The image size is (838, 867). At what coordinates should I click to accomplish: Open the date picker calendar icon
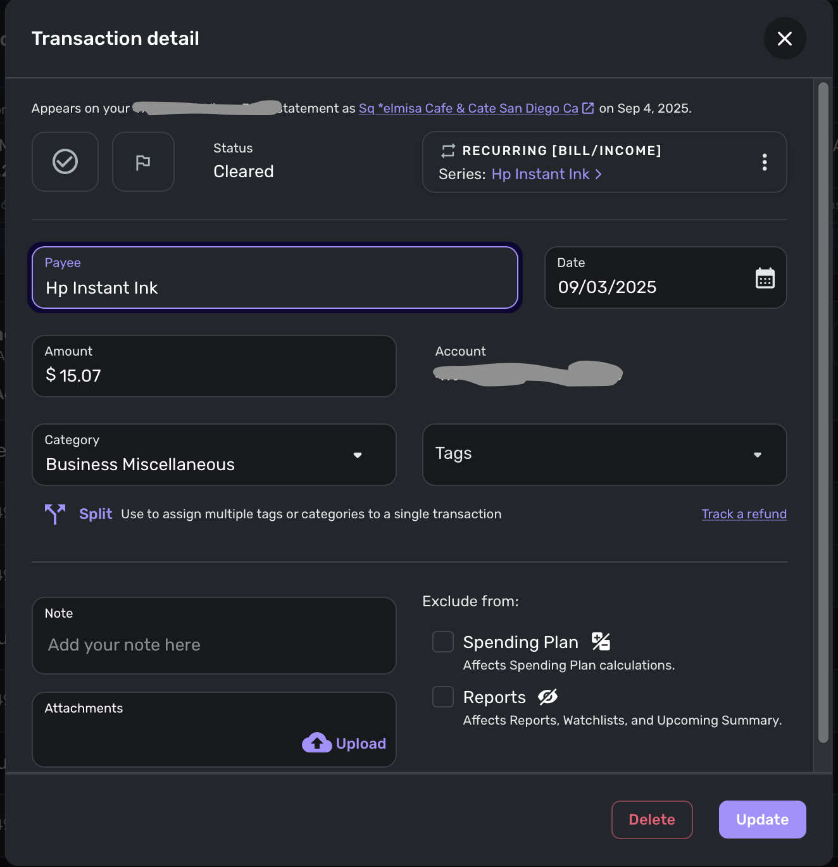(x=765, y=278)
